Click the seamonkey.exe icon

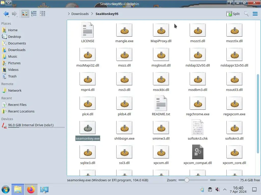(x=88, y=127)
